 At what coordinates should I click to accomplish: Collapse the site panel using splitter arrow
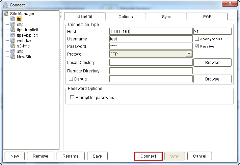click(61, 16)
